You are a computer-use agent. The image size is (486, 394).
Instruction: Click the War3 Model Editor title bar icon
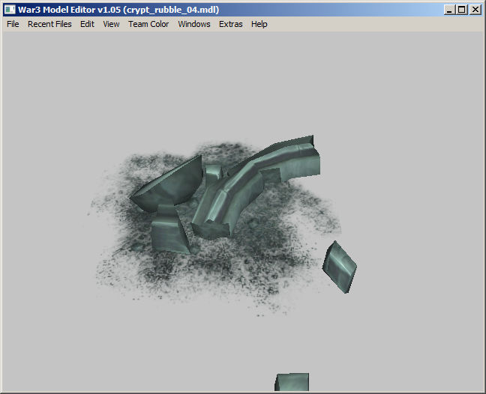point(10,10)
